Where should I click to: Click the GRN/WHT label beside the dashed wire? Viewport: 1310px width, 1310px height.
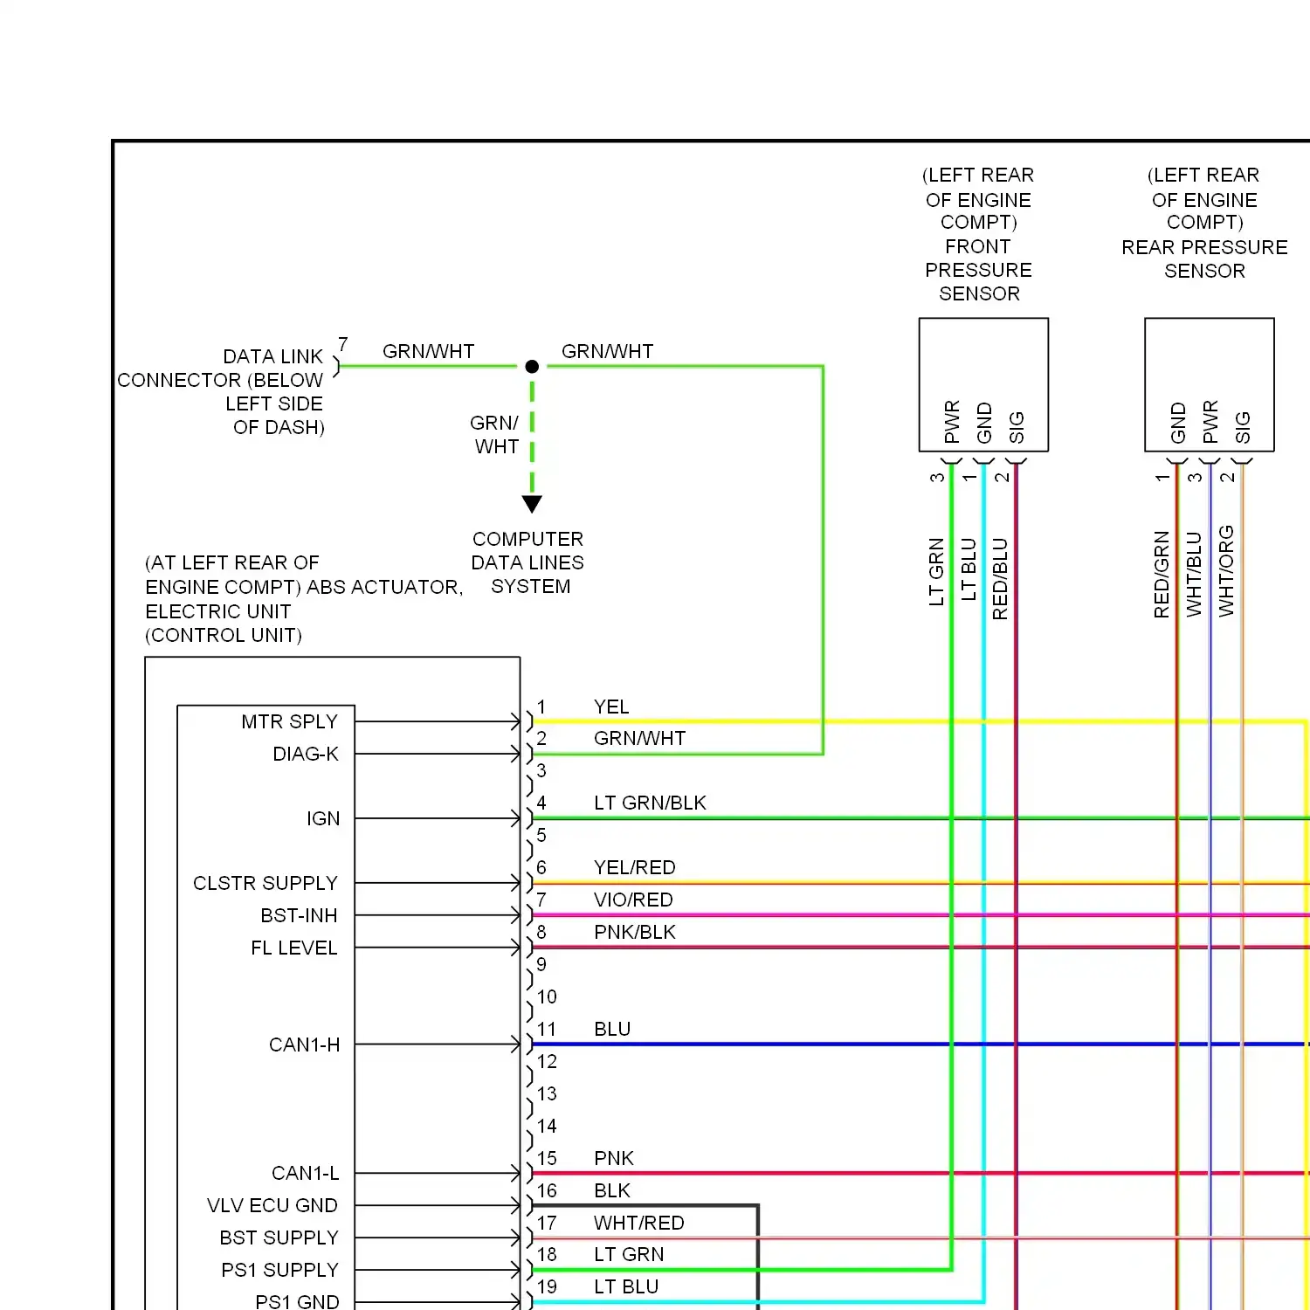click(x=495, y=435)
